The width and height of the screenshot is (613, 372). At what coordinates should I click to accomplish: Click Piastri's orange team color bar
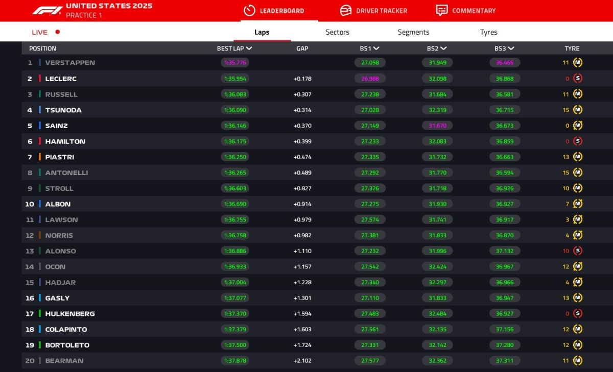tap(40, 157)
